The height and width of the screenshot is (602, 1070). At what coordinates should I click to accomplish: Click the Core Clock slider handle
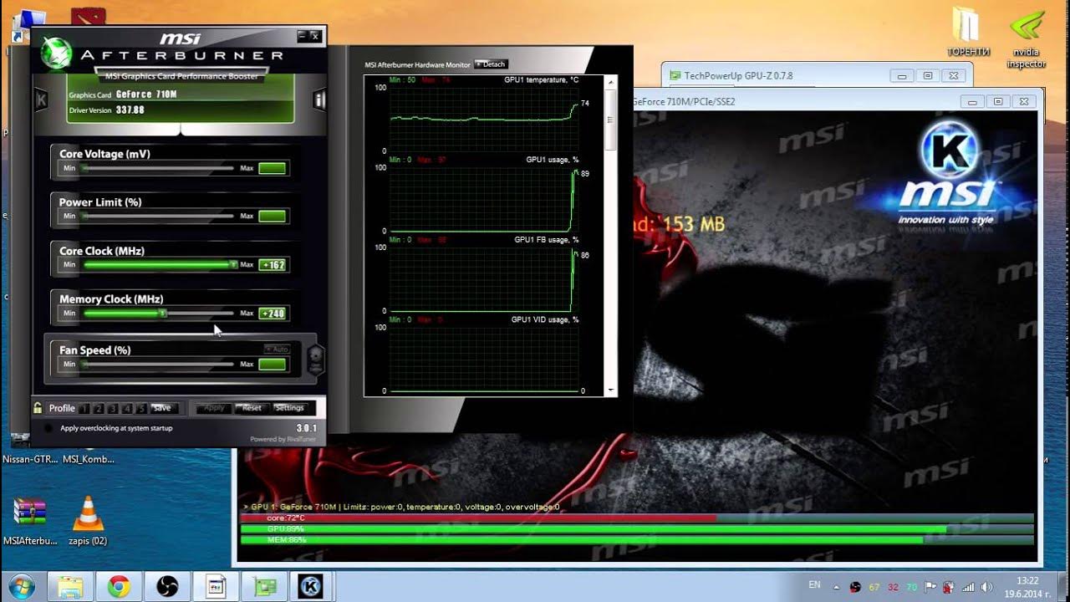tap(233, 264)
